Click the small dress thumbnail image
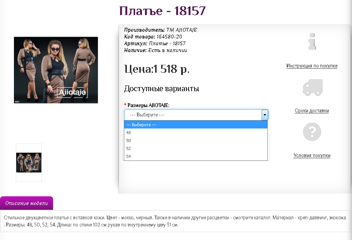352x240 pixels. tap(29, 162)
